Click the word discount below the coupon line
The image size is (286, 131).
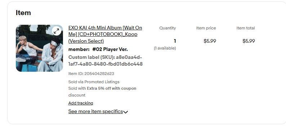[x=77, y=95]
